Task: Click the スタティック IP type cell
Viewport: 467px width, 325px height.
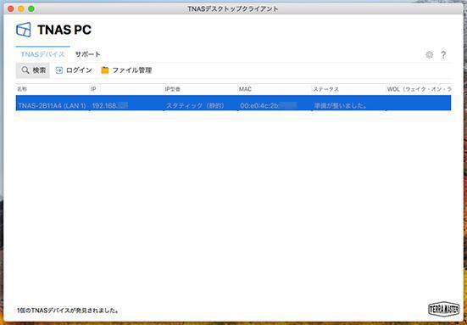Action: pyautogui.click(x=195, y=105)
